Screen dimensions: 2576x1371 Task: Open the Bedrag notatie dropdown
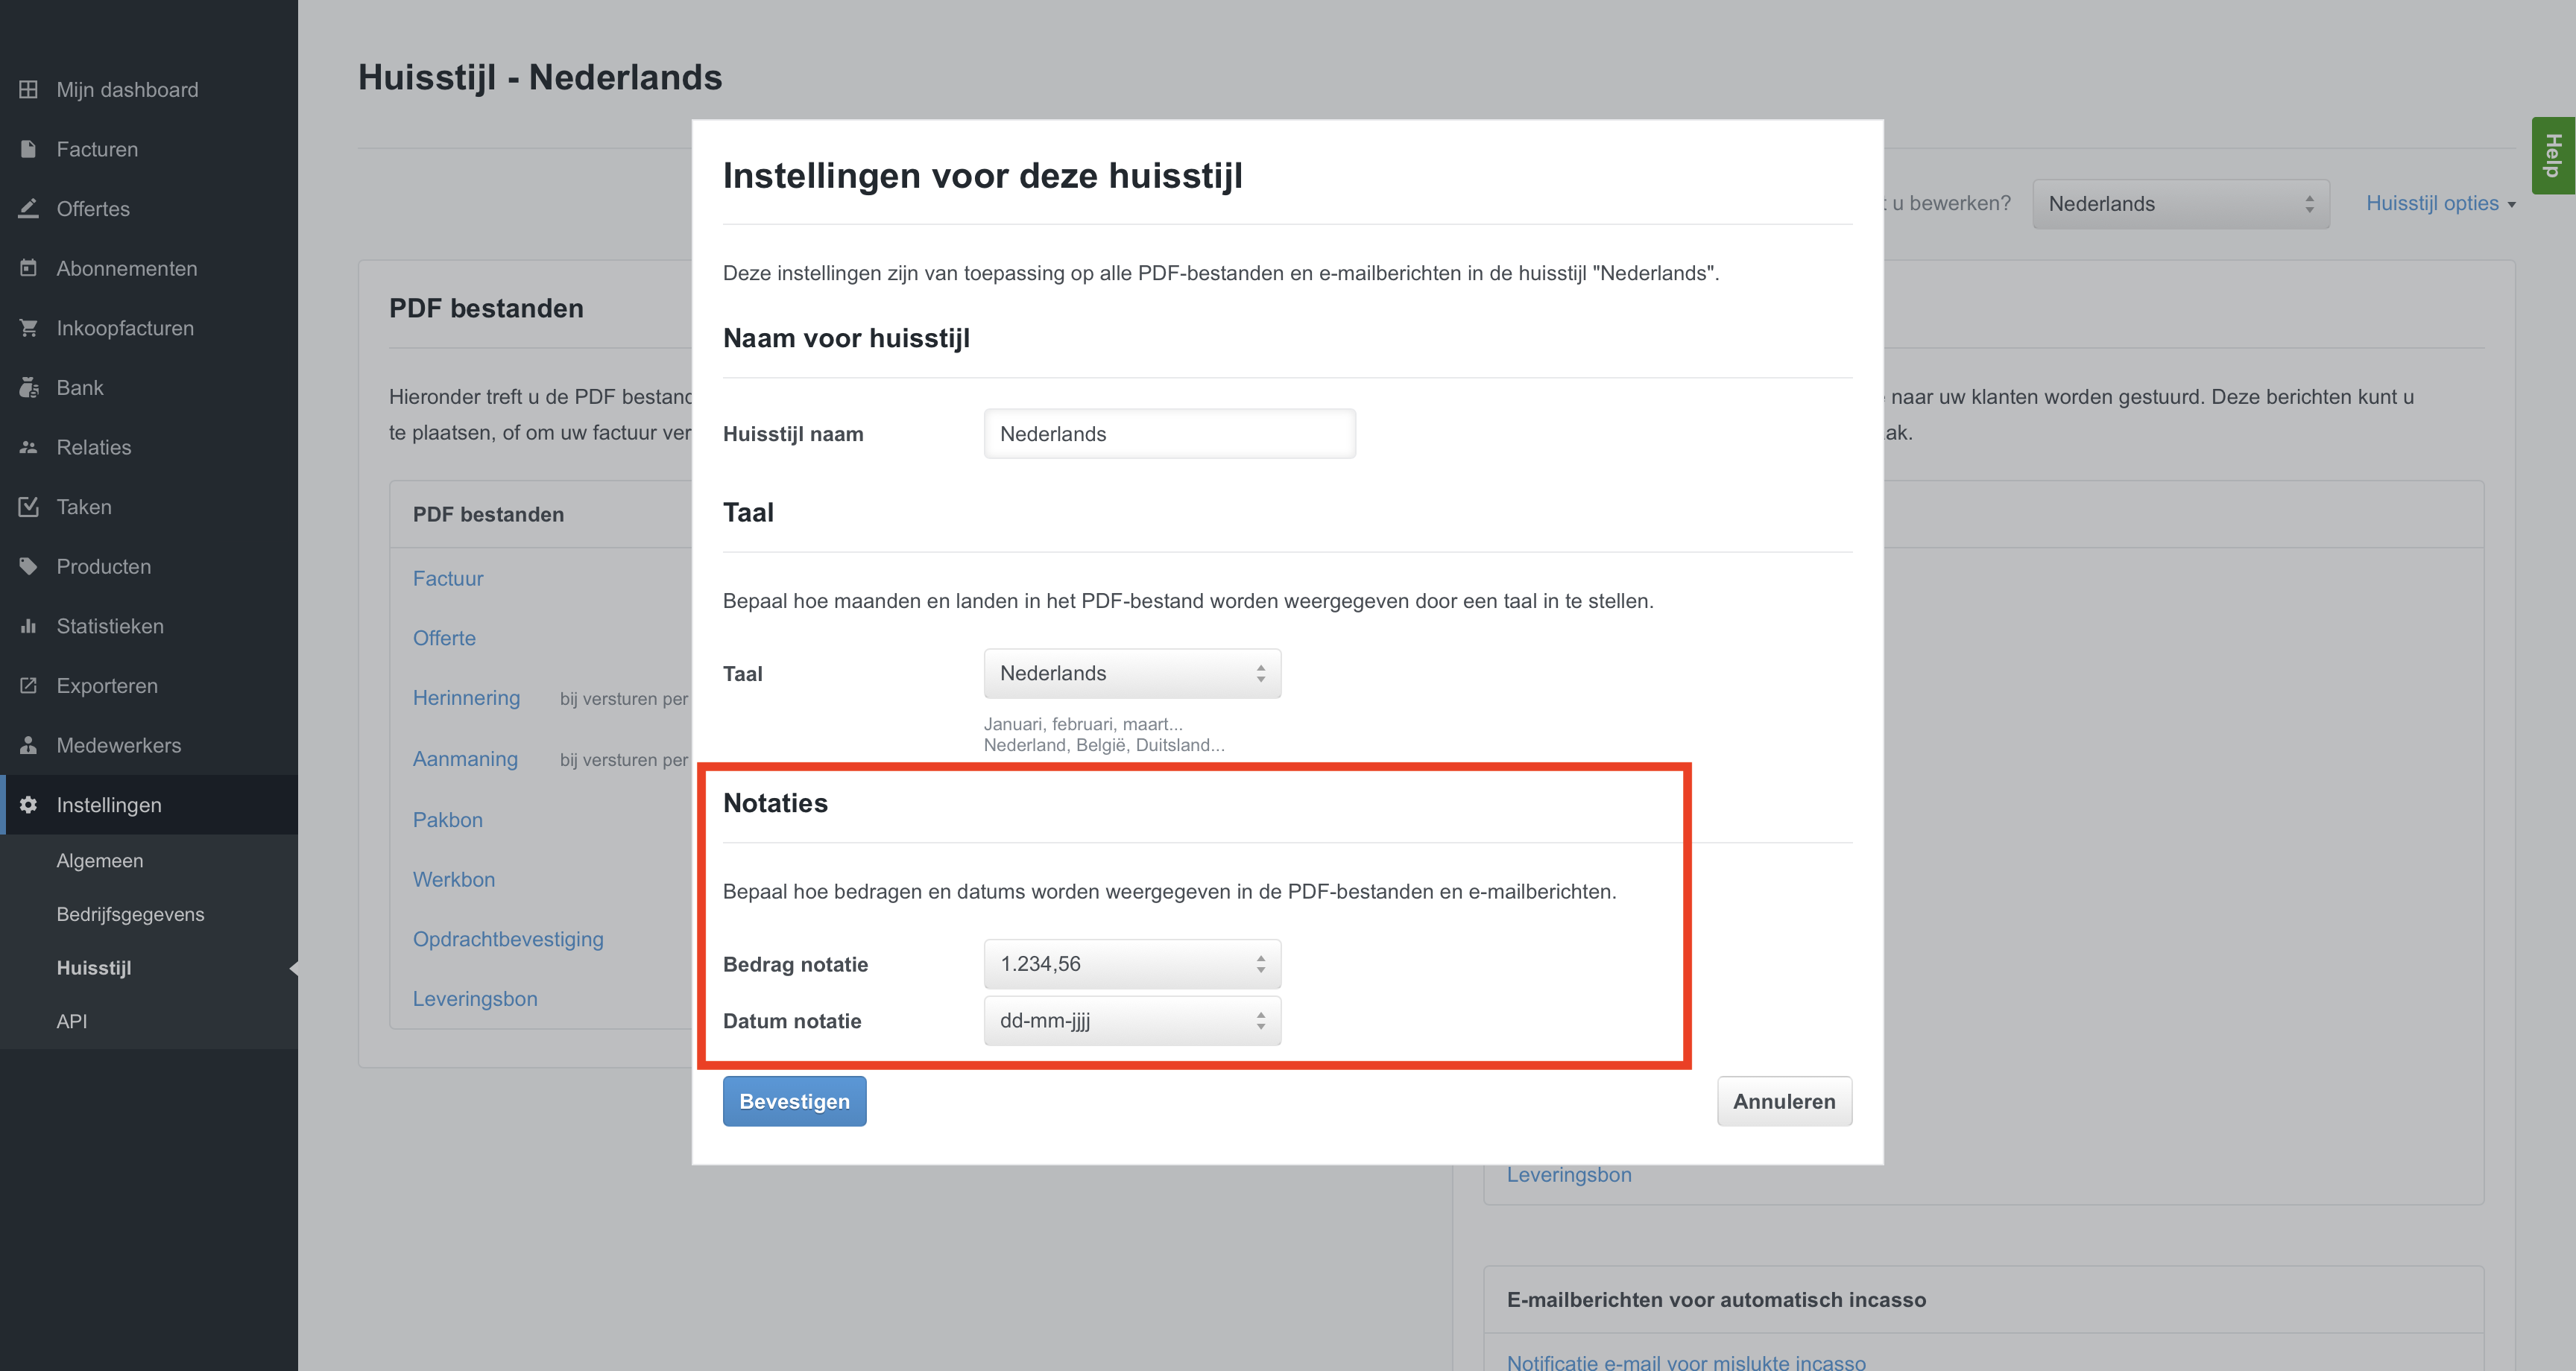pyautogui.click(x=1131, y=964)
